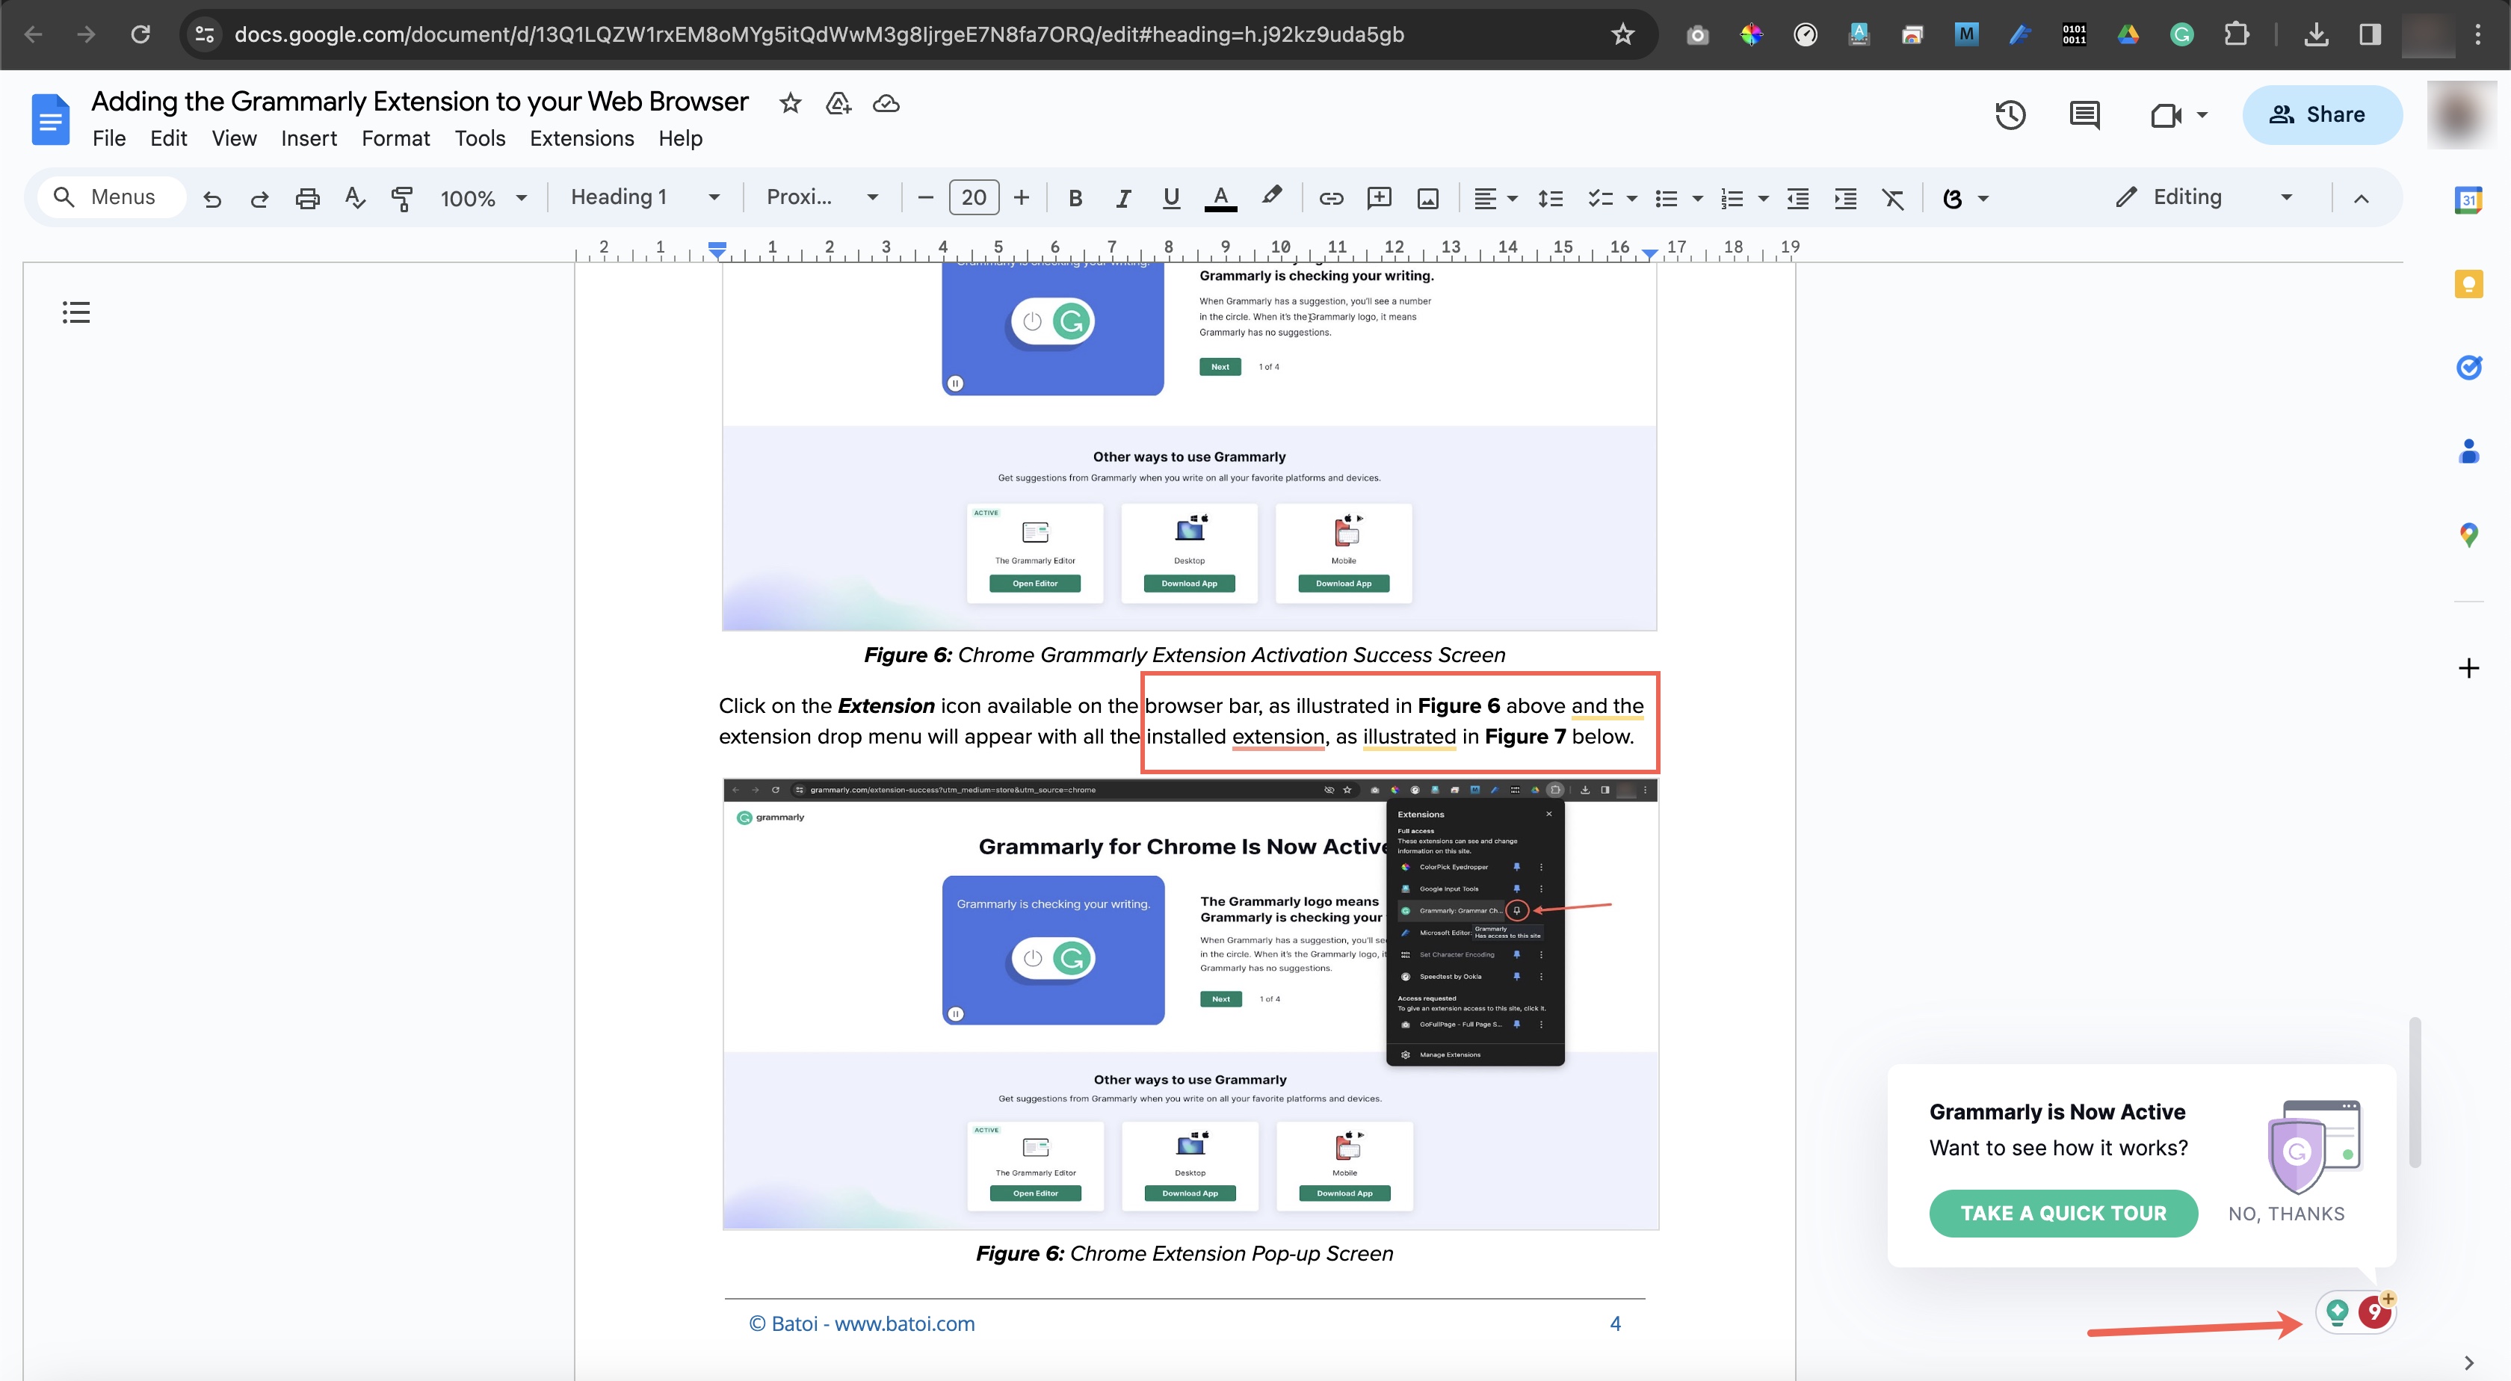This screenshot has height=1381, width=2511.
Task: Click the insert link icon
Action: pos(1328,199)
